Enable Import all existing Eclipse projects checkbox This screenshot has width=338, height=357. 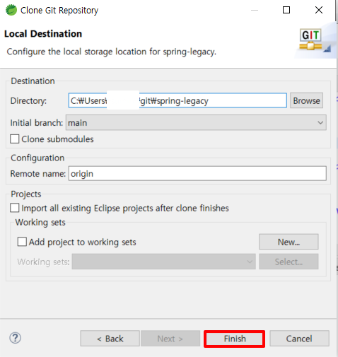click(x=15, y=208)
